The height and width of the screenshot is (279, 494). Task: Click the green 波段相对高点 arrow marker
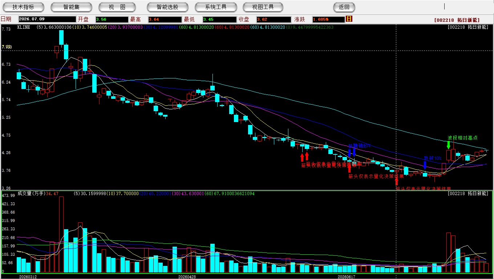click(x=449, y=145)
